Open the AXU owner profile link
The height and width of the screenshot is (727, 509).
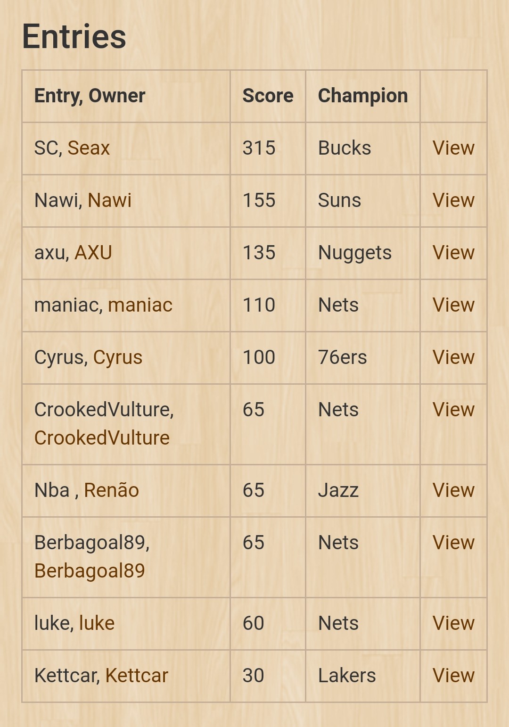click(93, 253)
